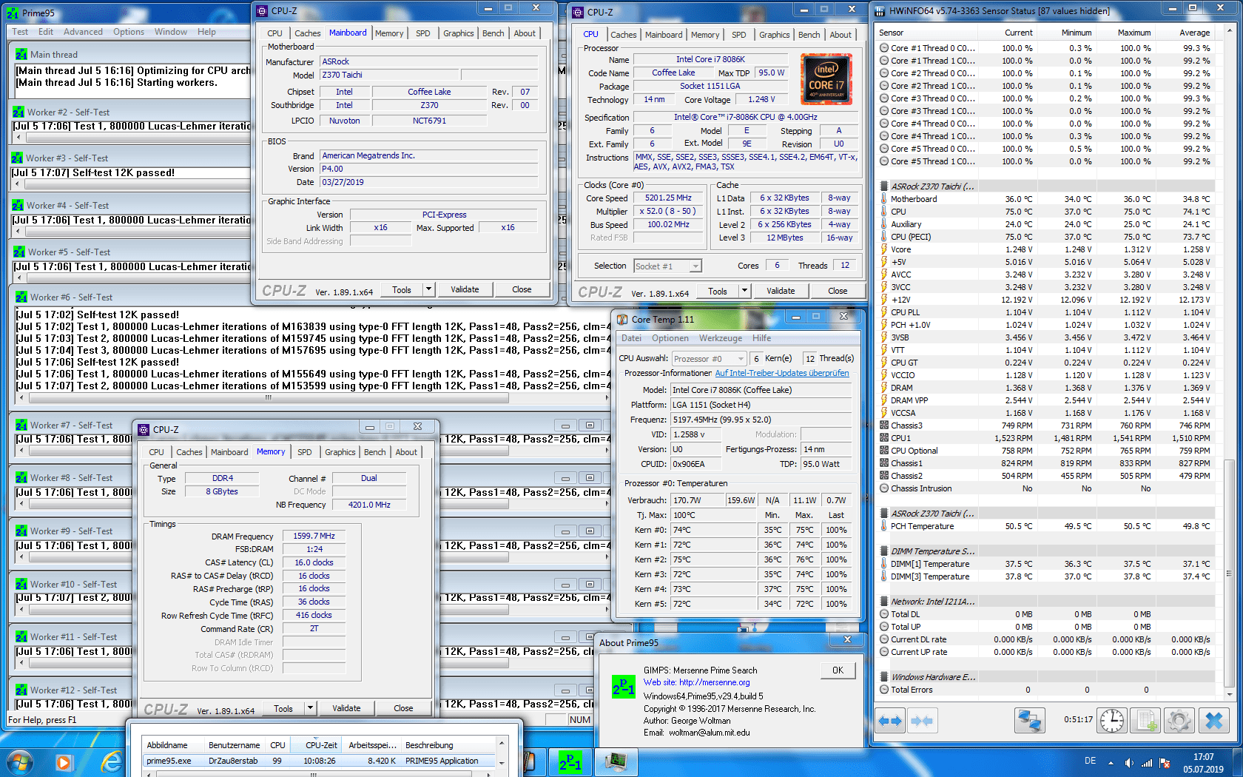Image resolution: width=1243 pixels, height=777 pixels.
Task: Click the Chassis Intrusion sensor row
Action: [1045, 488]
